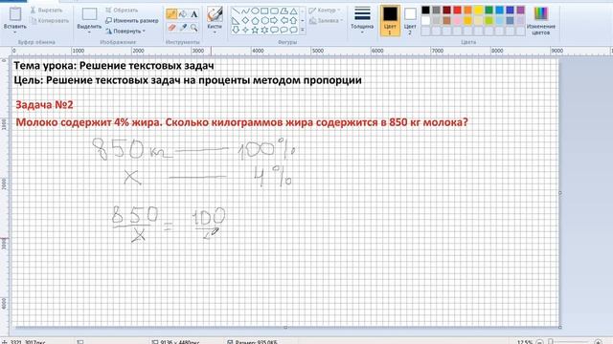Screen dimensions: 613x344
Task: Click the Вставить clipboard paste icon
Action: tap(15, 14)
